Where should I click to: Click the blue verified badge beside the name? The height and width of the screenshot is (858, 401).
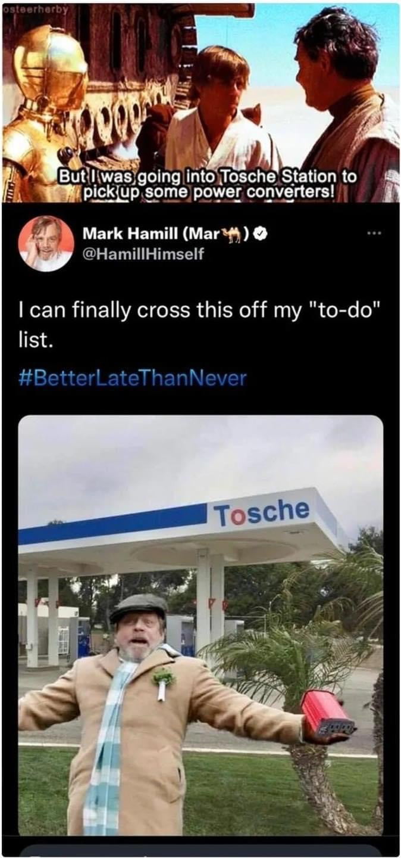coord(260,234)
